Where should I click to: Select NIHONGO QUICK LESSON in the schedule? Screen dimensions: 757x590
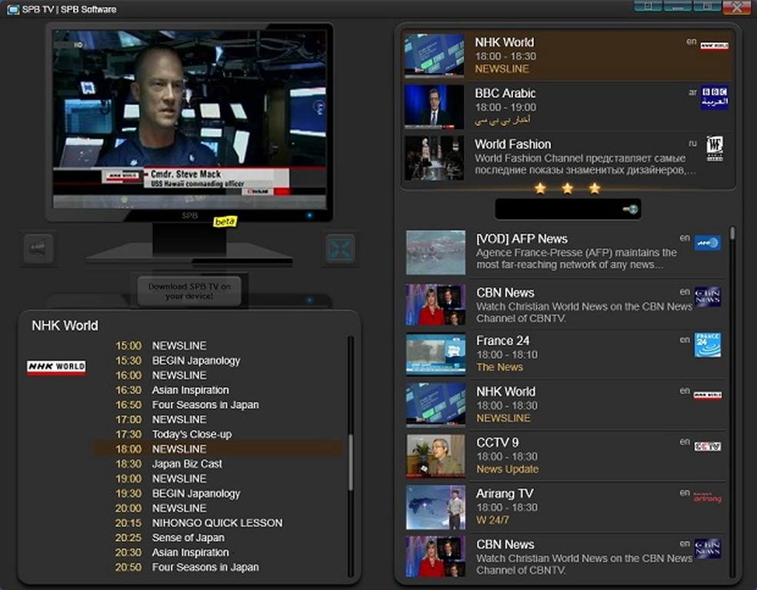217,523
